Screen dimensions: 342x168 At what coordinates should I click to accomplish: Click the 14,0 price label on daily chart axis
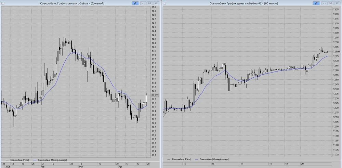(x=154, y=47)
